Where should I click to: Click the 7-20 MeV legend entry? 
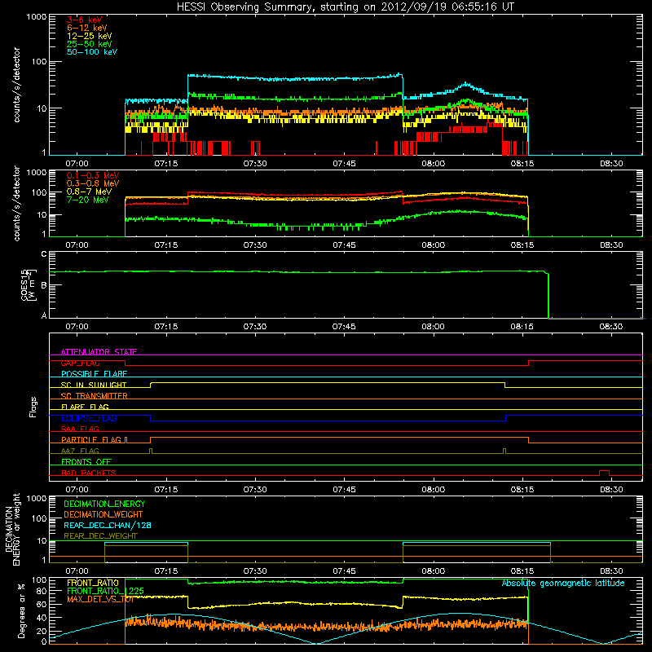(88, 200)
